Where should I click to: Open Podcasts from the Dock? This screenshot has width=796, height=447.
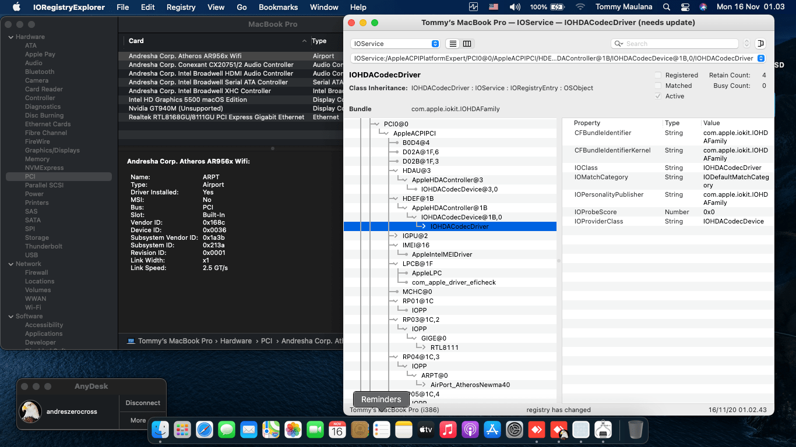pyautogui.click(x=470, y=430)
